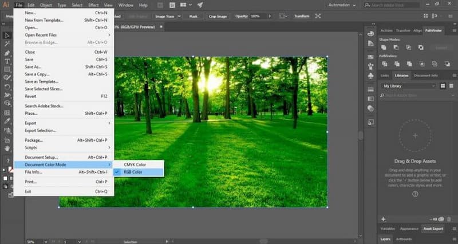Click the Exclude shape mode icon
458x244 pixels.
[421, 47]
